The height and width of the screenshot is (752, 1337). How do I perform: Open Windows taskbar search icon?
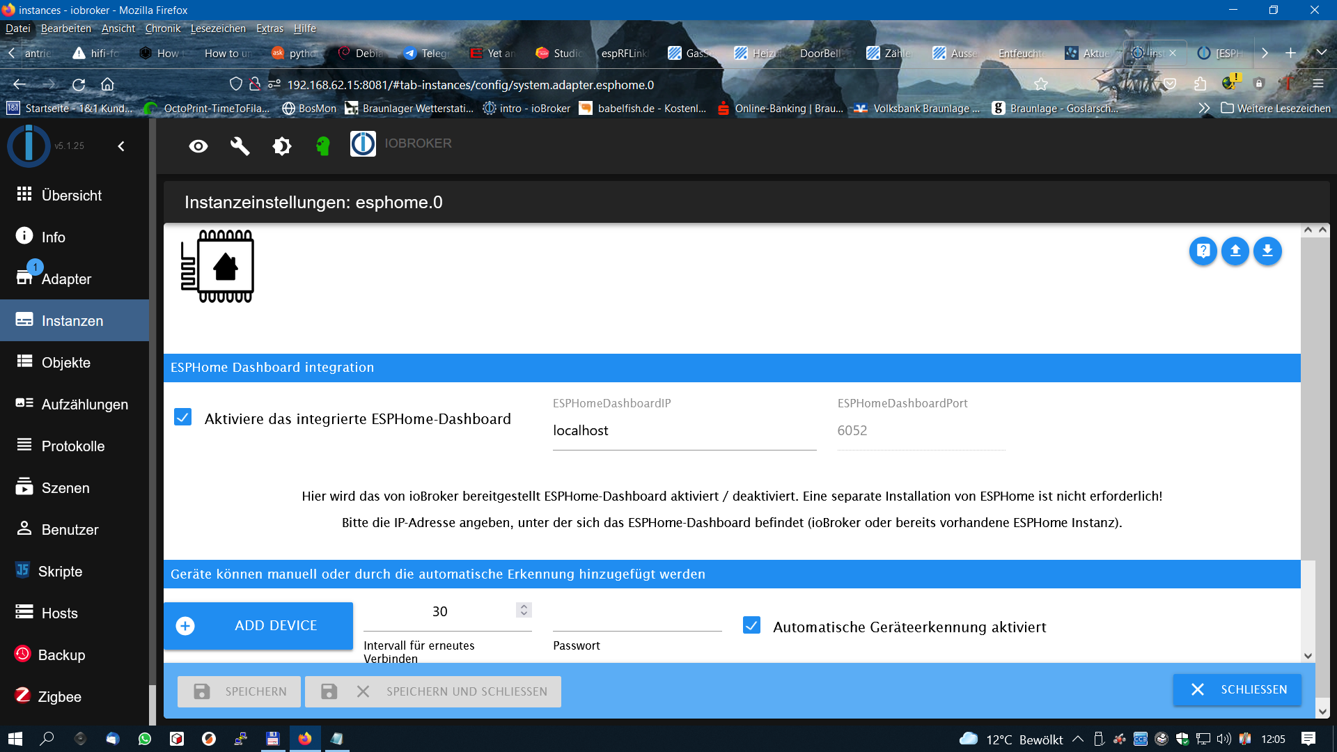[47, 739]
